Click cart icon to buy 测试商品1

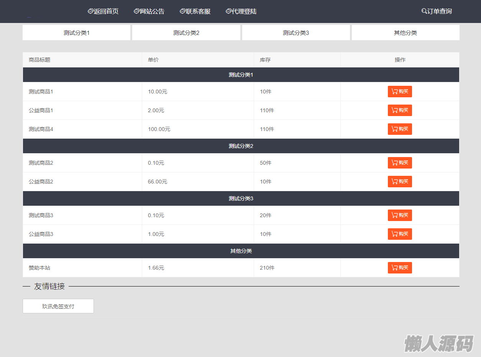click(x=394, y=92)
